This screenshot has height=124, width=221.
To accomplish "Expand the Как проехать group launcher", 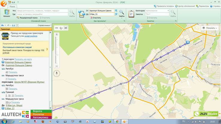I will tap(124, 21).
